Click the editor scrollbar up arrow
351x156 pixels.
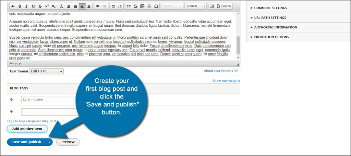pos(238,14)
